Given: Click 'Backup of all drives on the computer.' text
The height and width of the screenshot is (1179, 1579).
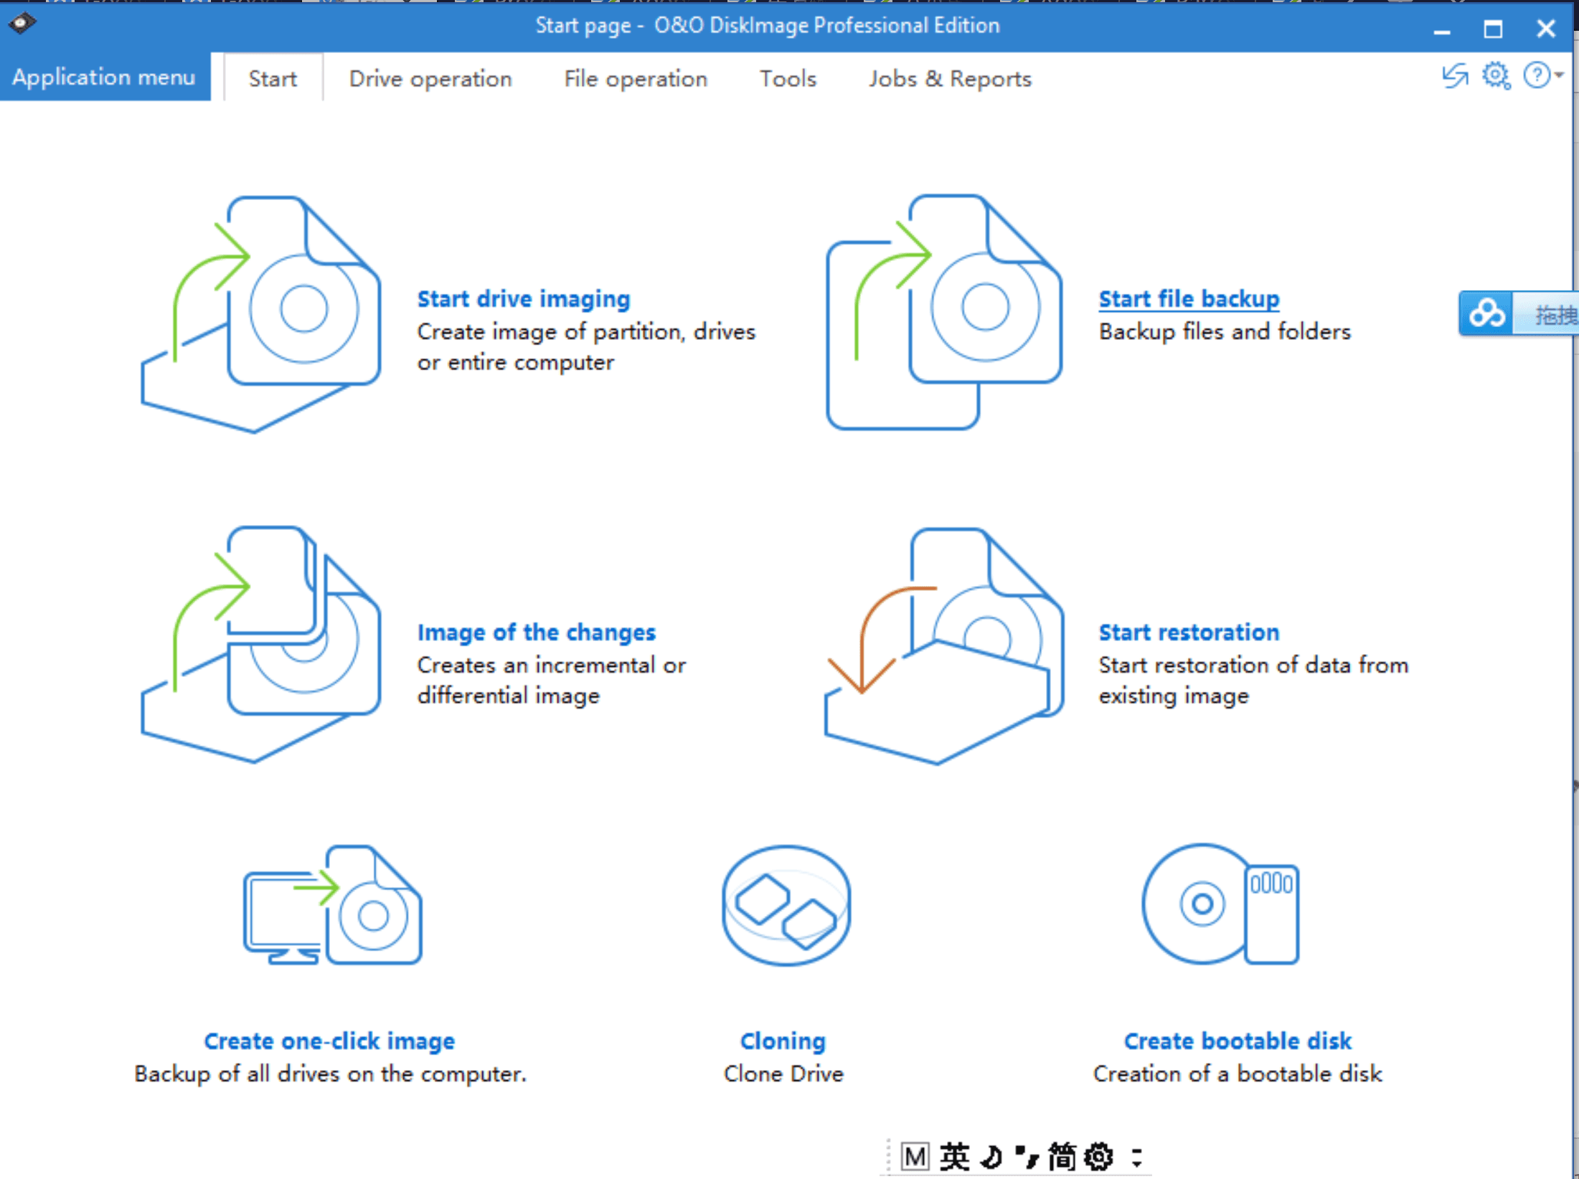Looking at the screenshot, I should (330, 1074).
